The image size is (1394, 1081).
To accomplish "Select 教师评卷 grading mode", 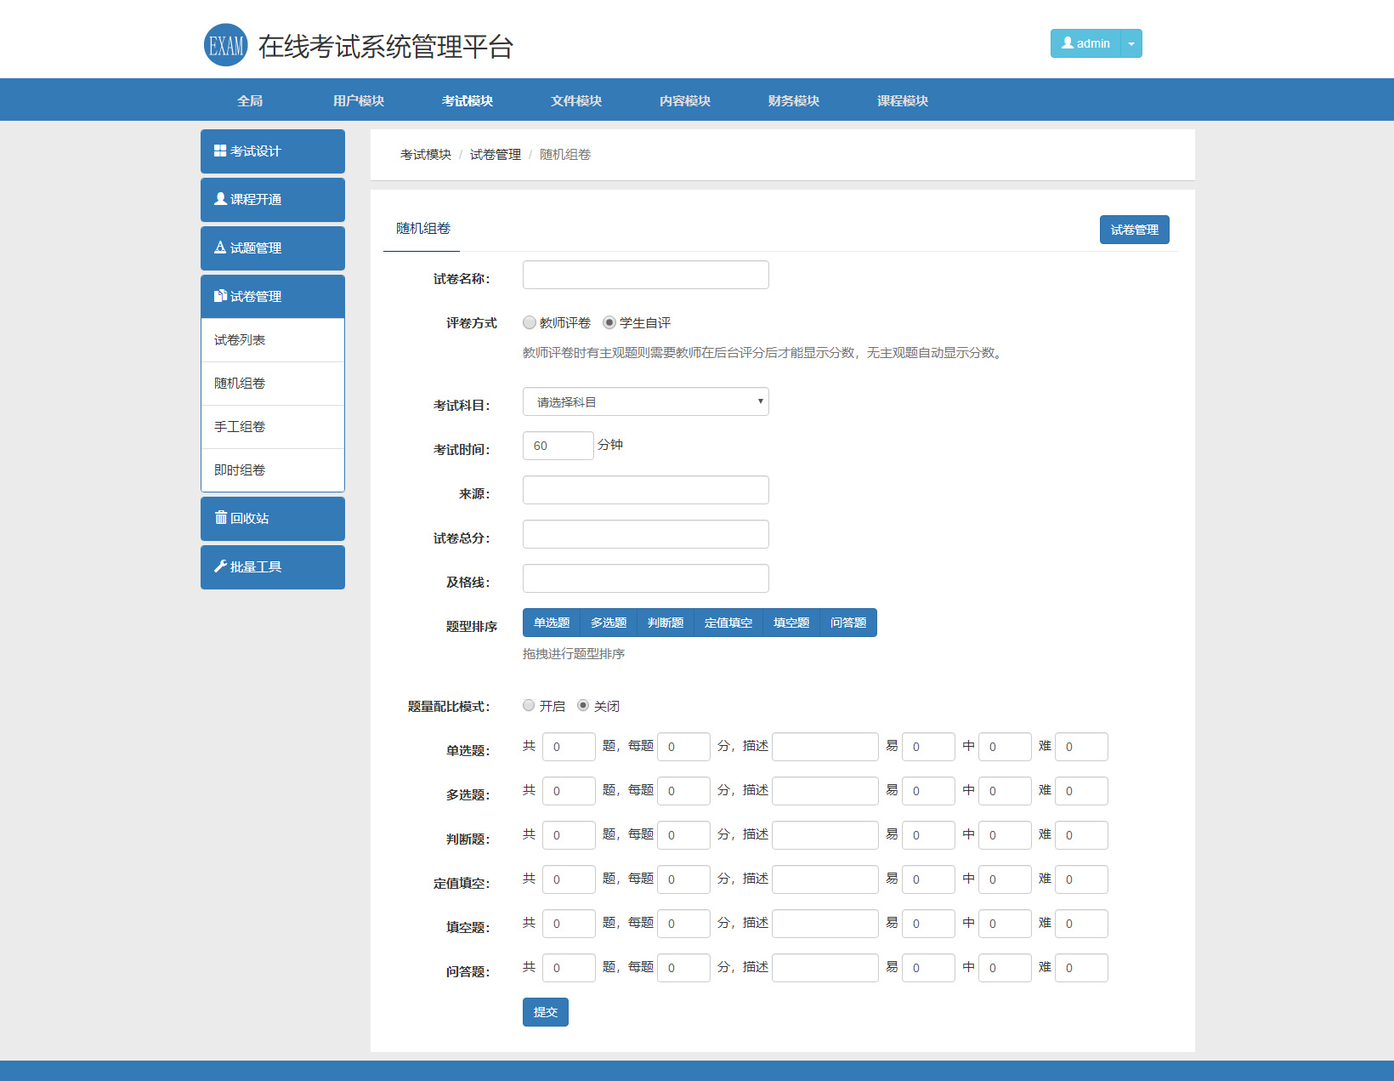I will (x=529, y=322).
